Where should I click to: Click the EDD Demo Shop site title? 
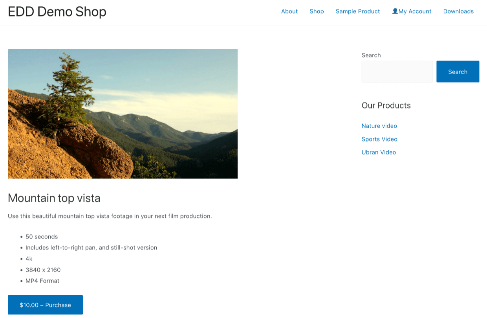pyautogui.click(x=57, y=12)
